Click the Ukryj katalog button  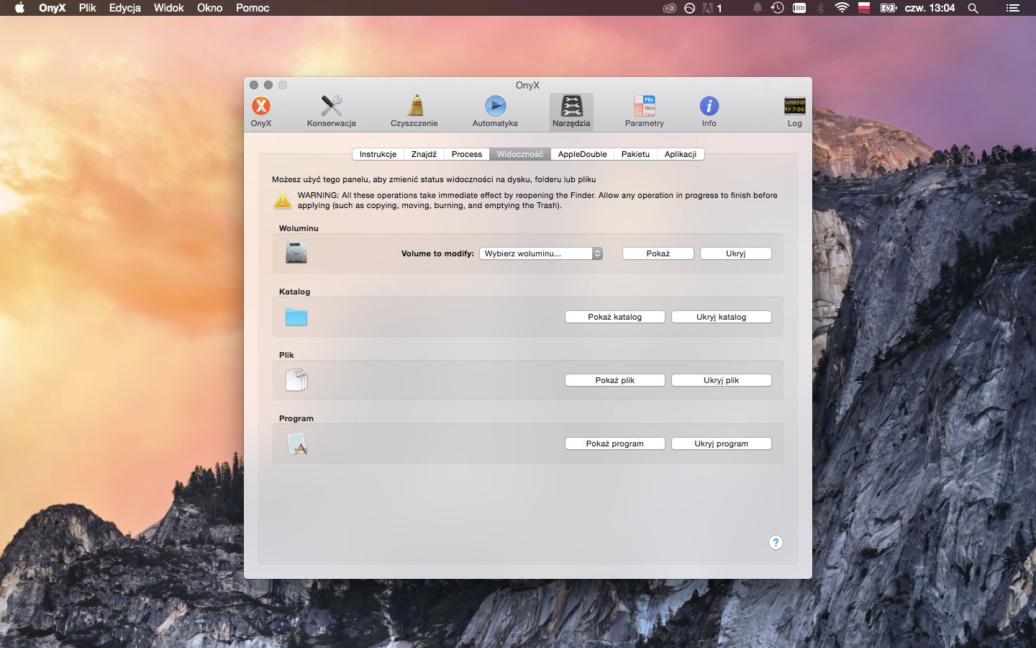pos(722,317)
